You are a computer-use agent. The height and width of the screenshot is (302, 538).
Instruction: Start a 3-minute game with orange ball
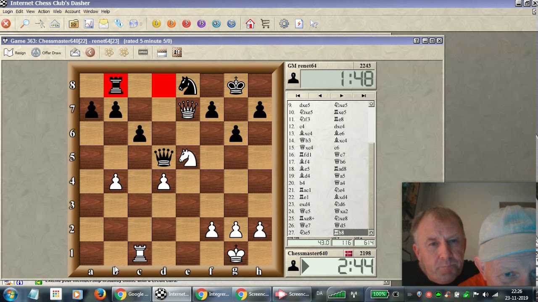[x=171, y=24]
